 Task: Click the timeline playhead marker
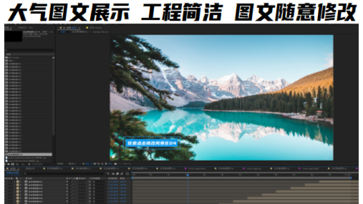[188, 175]
